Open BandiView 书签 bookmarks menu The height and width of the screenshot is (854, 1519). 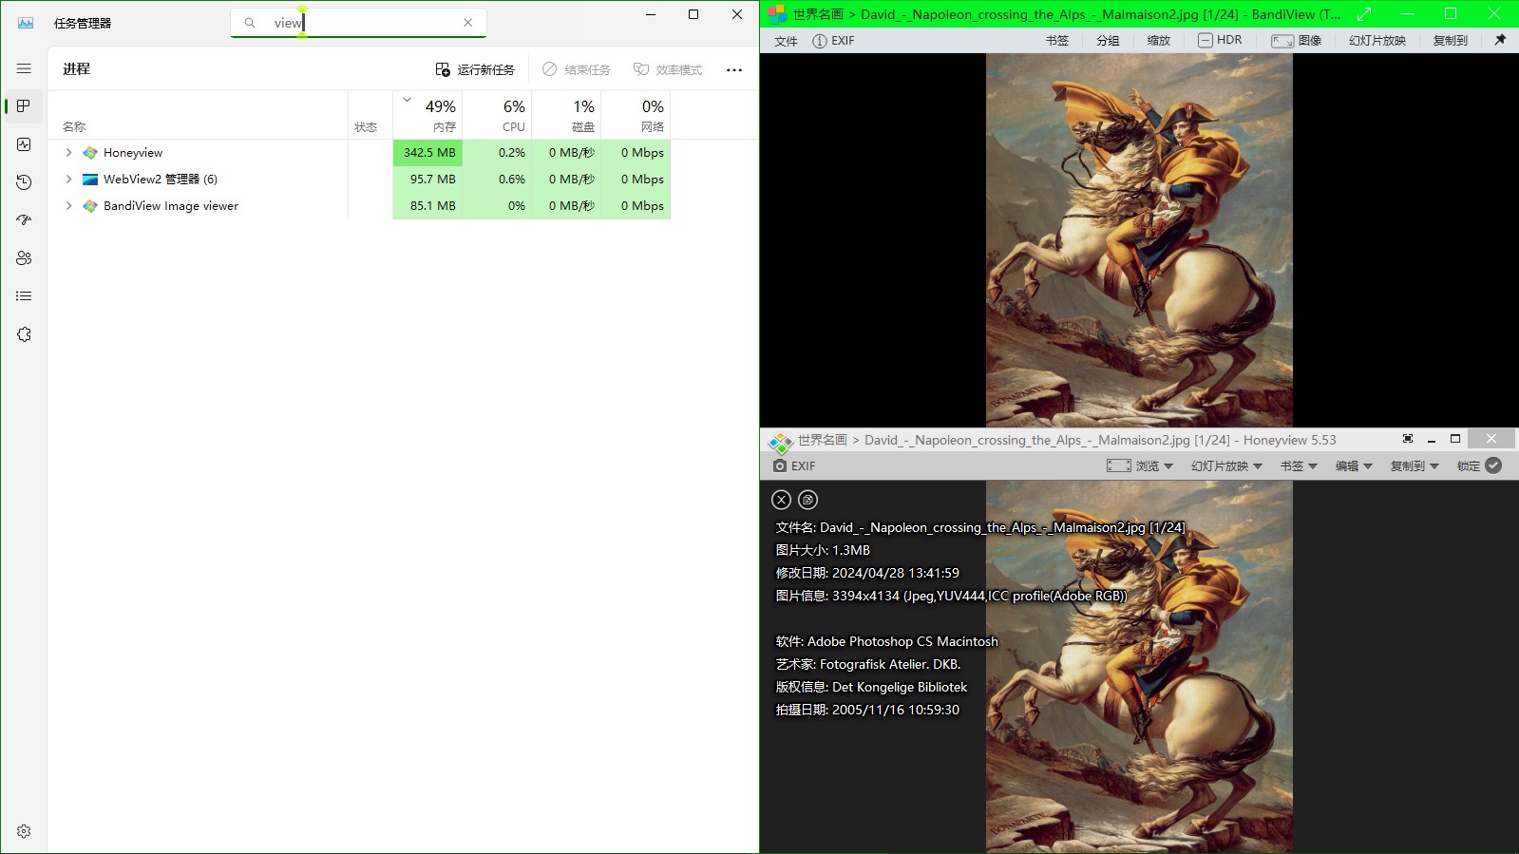tap(1057, 41)
